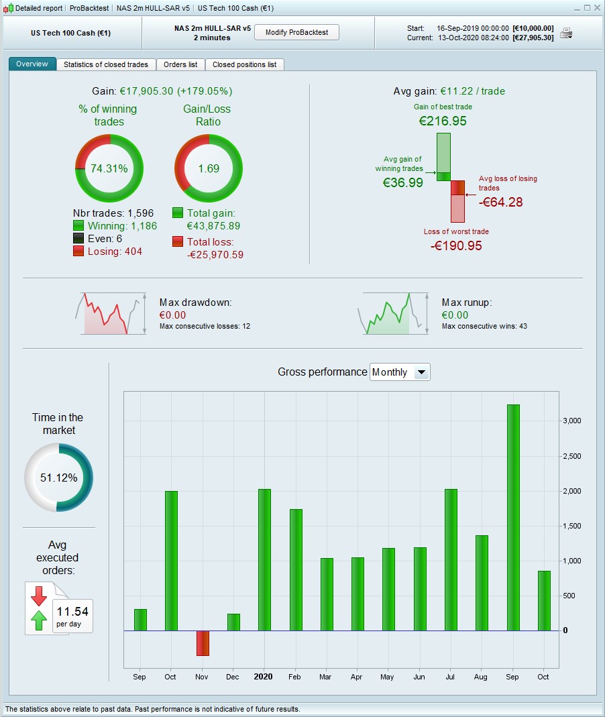Image resolution: width=605 pixels, height=717 pixels.
Task: Click the winning trades percentage donut chart
Action: click(x=109, y=168)
